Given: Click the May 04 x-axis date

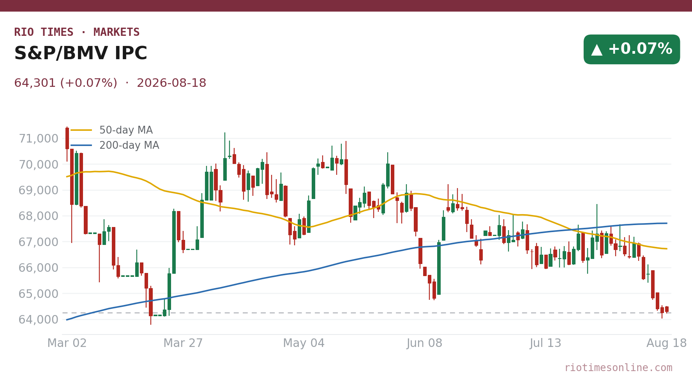Looking at the screenshot, I should point(304,343).
